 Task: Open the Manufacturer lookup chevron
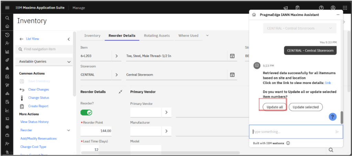coord(166,131)
